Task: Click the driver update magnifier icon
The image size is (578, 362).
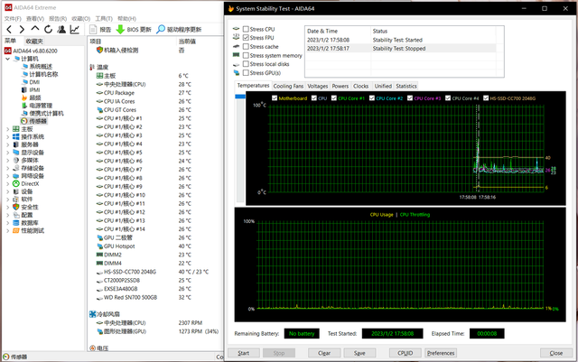Action: pyautogui.click(x=161, y=30)
